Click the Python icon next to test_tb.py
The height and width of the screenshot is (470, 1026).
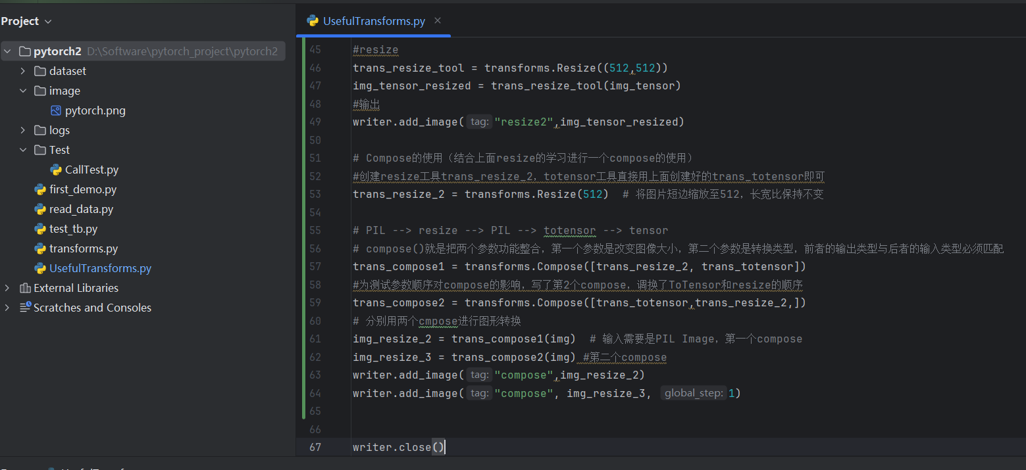(x=39, y=229)
